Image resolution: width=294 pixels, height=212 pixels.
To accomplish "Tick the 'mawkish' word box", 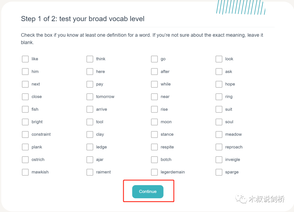I will (25, 172).
